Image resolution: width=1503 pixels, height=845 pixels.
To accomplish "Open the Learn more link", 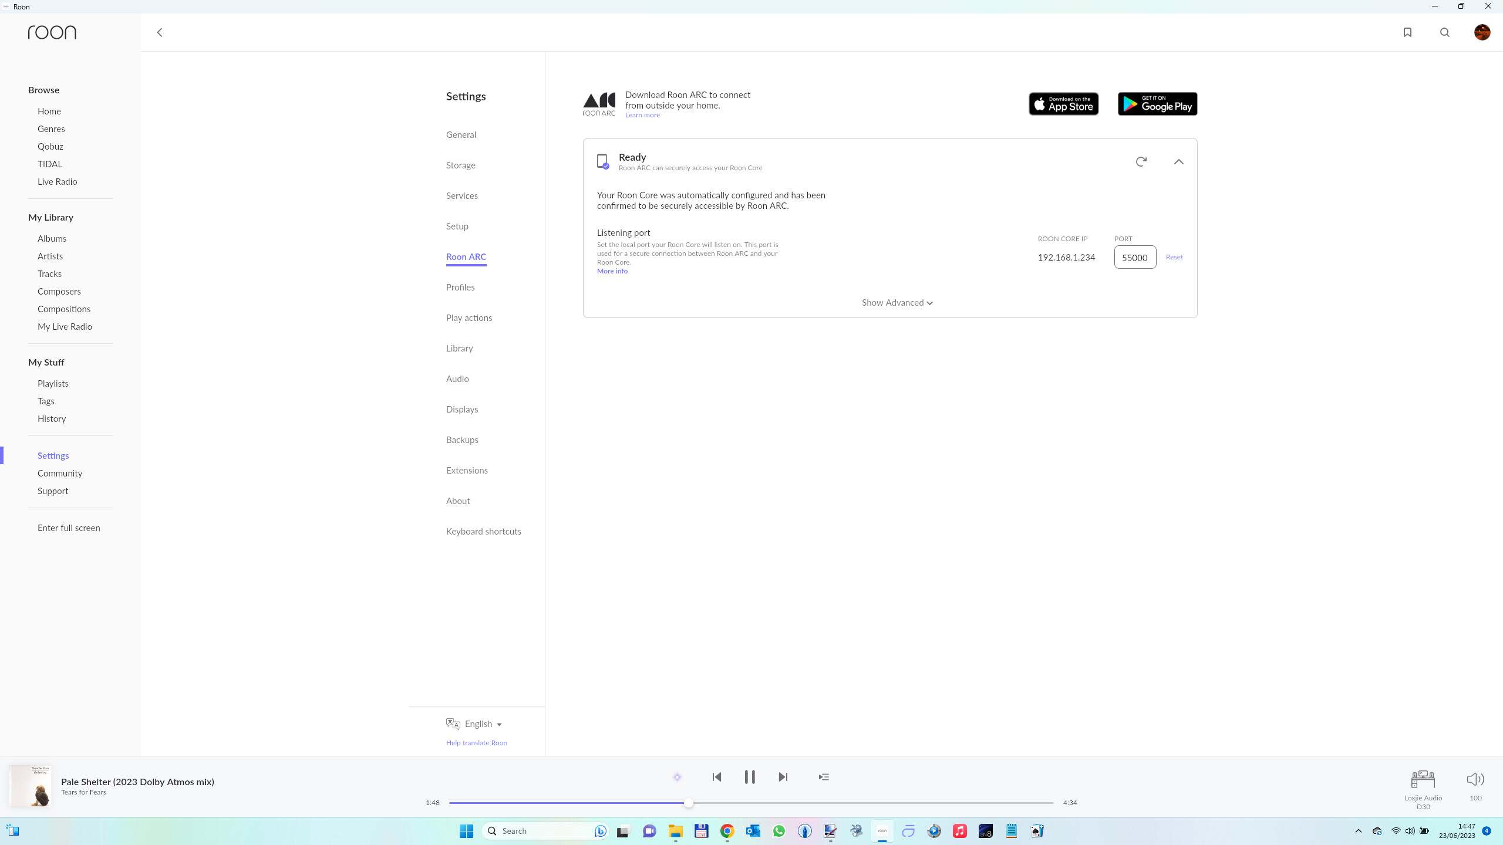I will point(642,115).
